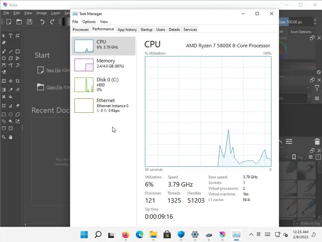
Task: Select the Zoom tool in Krita
Action: [x=4, y=137]
